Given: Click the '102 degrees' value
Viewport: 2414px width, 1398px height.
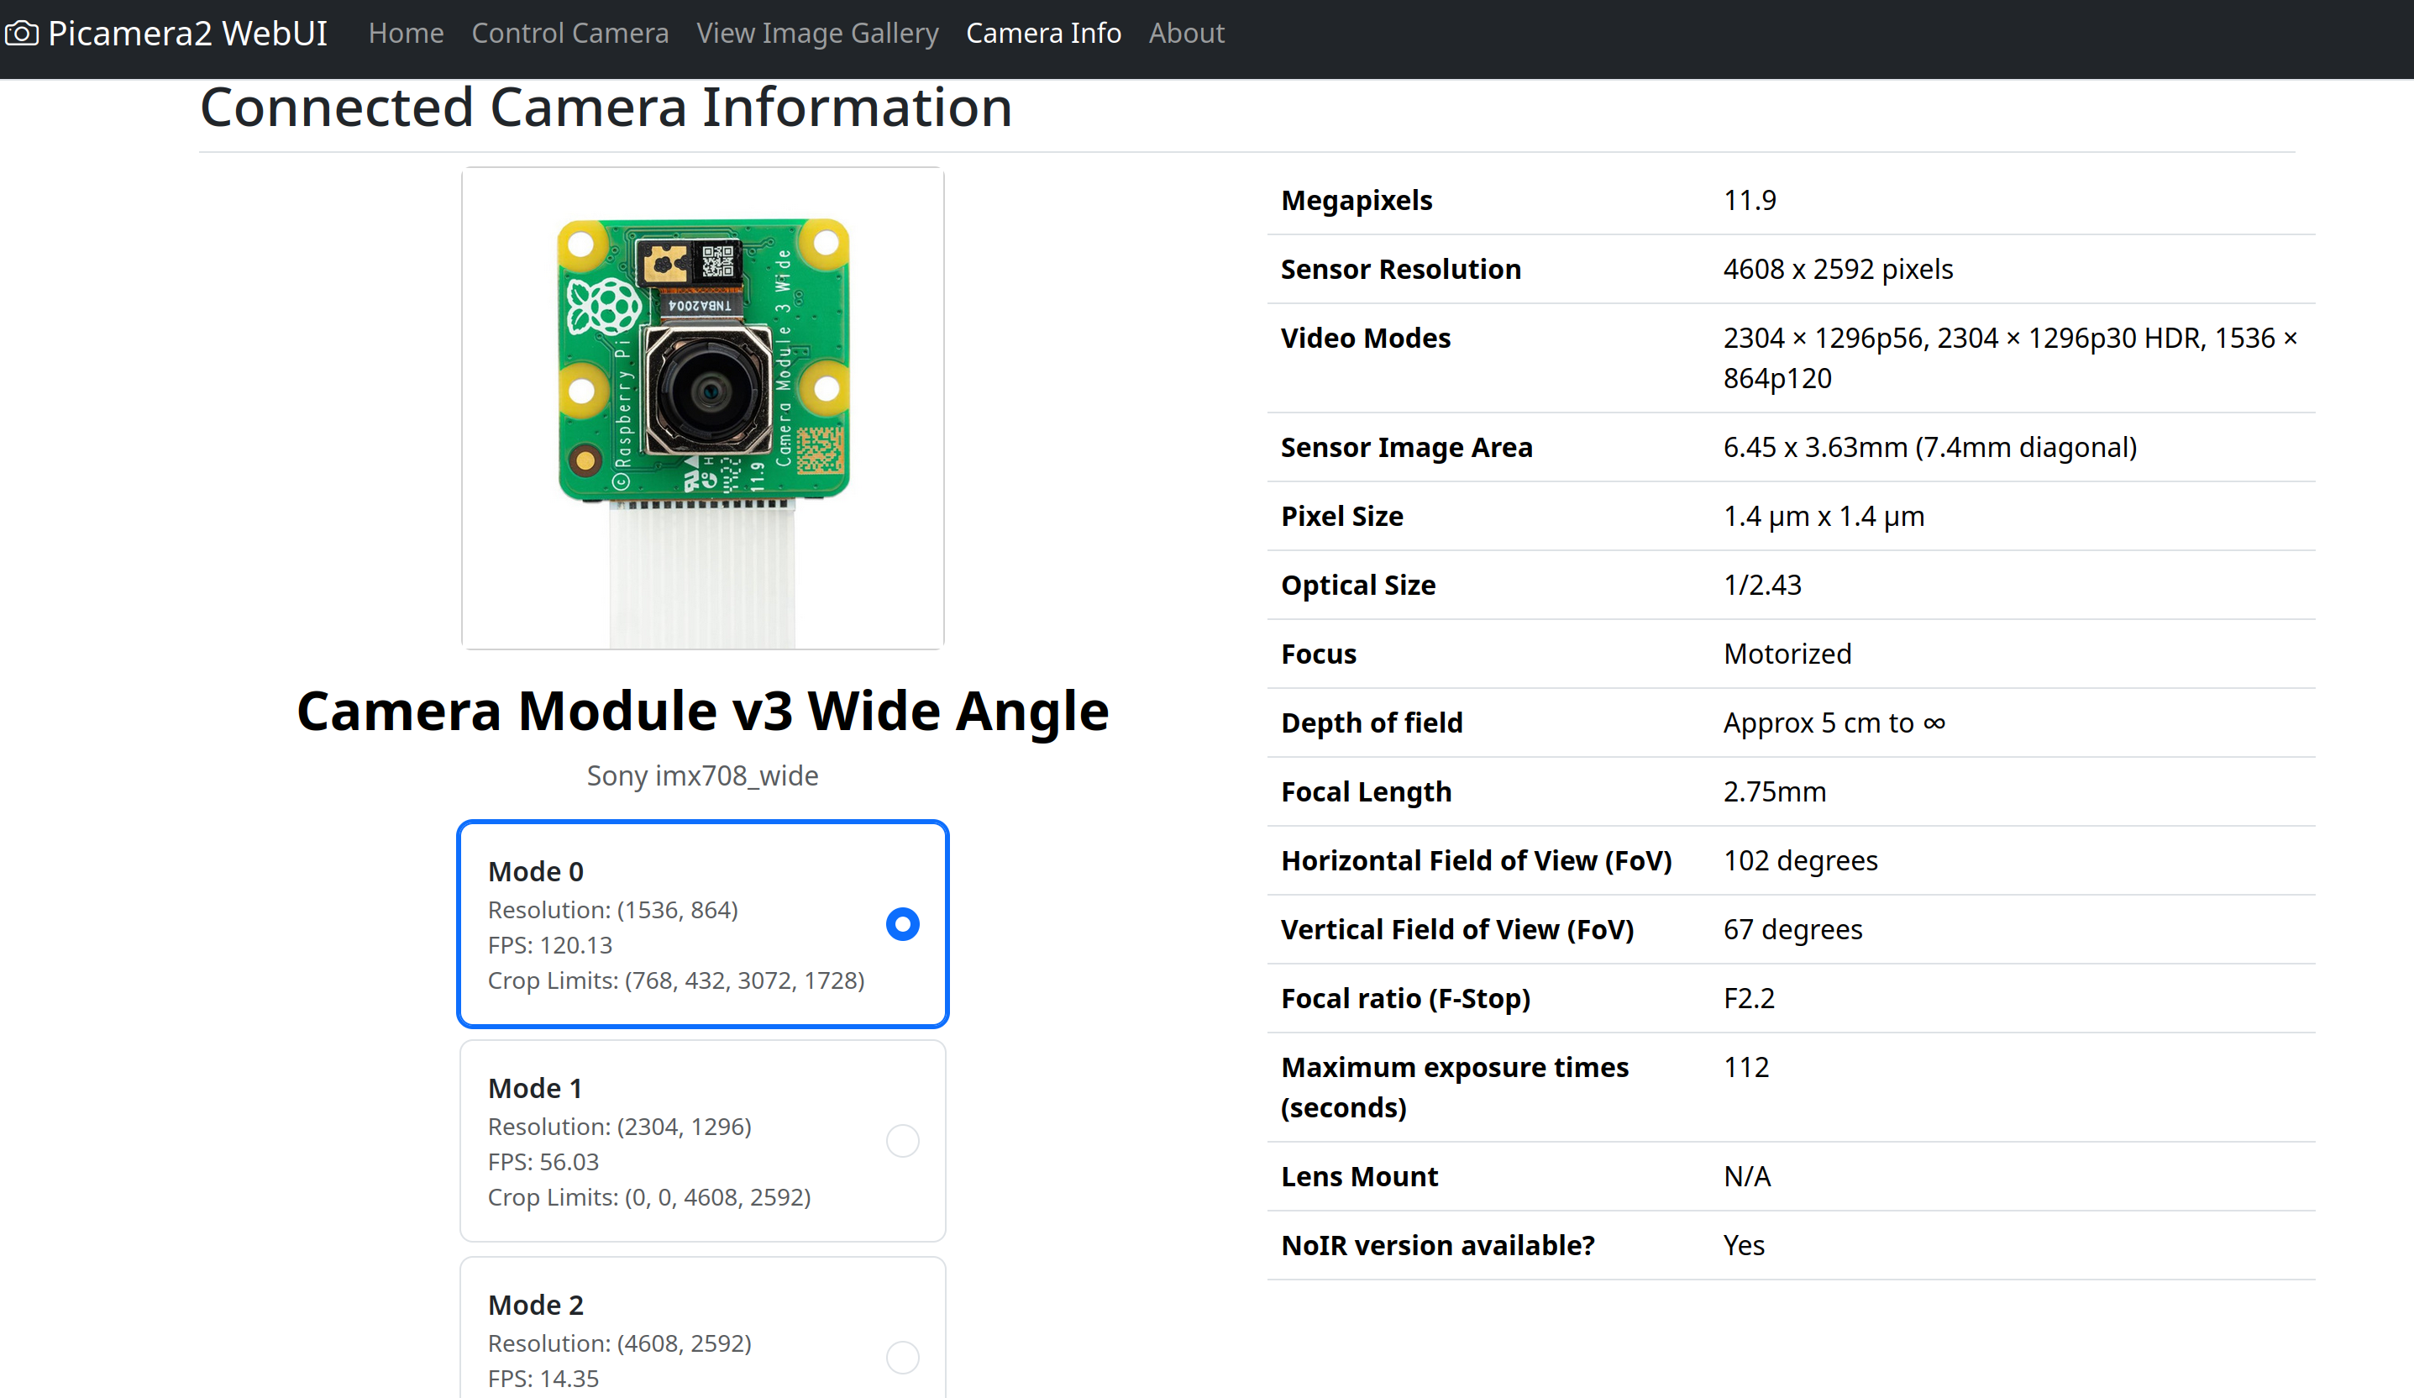Looking at the screenshot, I should tap(1800, 860).
